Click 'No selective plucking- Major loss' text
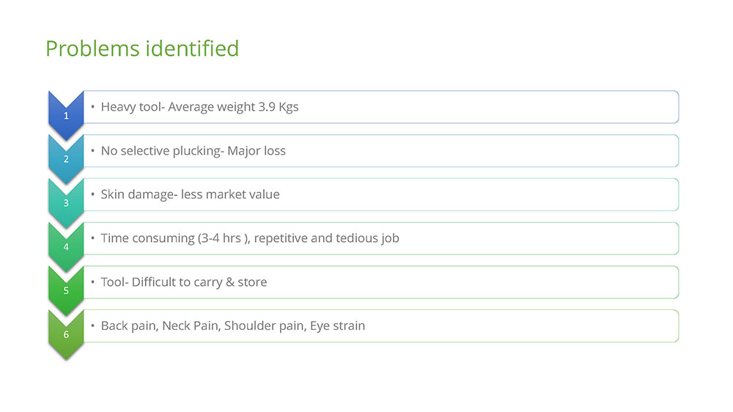The image size is (733, 412). pos(193,151)
